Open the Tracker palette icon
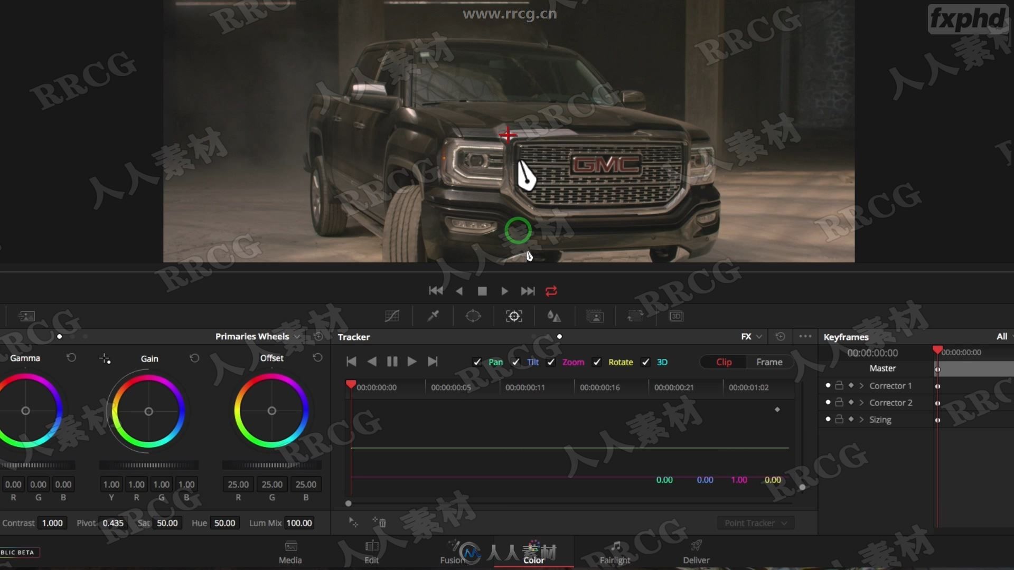The height and width of the screenshot is (570, 1014). [x=514, y=316]
